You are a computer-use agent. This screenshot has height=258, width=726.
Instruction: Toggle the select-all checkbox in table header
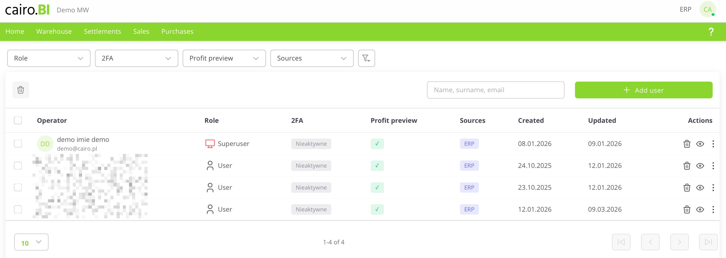(x=18, y=121)
